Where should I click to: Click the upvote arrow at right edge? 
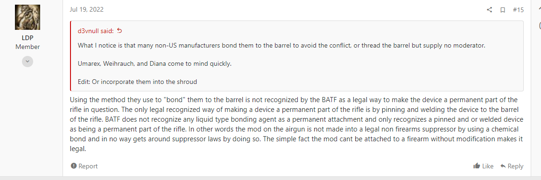click(539, 10)
